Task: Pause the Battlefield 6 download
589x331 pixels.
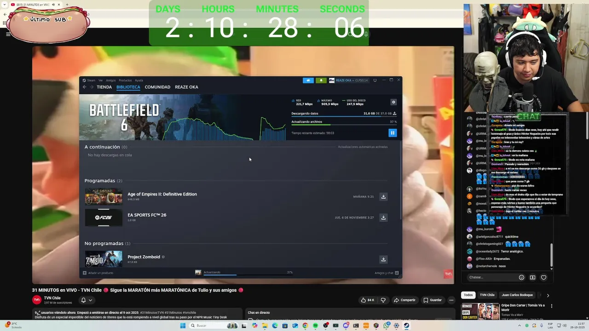Action: [393, 133]
